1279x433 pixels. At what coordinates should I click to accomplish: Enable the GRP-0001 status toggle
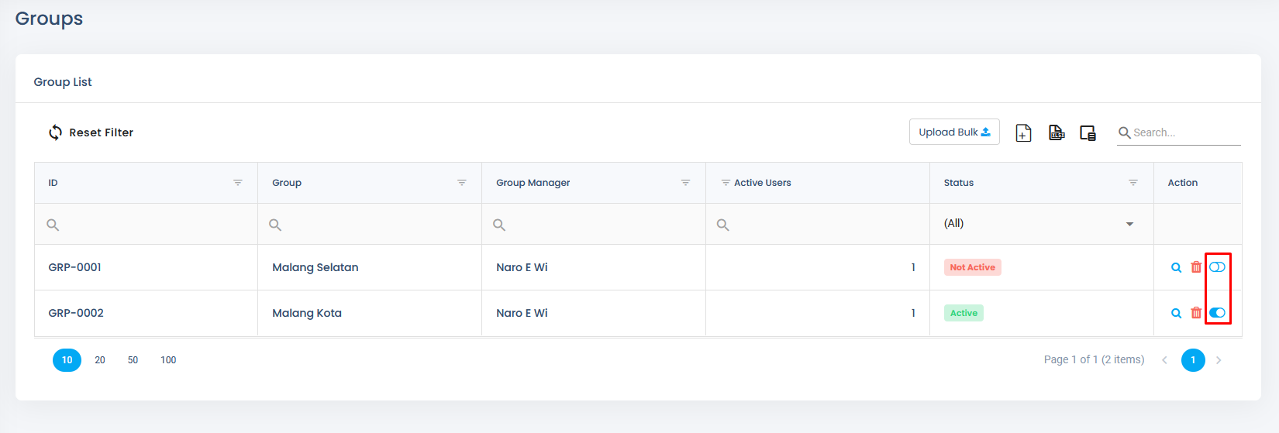point(1217,267)
